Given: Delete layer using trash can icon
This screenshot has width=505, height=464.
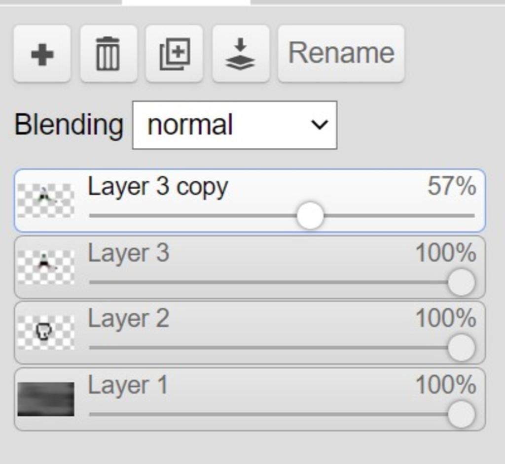Looking at the screenshot, I should point(109,54).
